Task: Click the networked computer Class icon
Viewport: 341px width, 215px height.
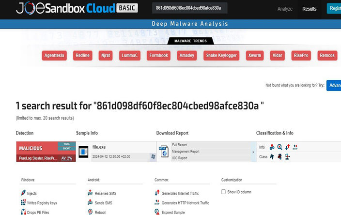Action: click(288, 156)
